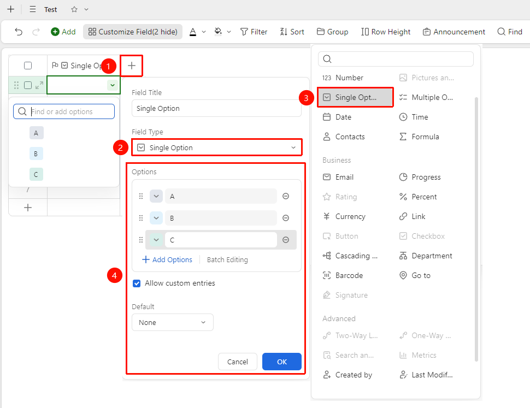Open Customize Field panel
Screen dimensions: 530x408
pyautogui.click(x=133, y=32)
